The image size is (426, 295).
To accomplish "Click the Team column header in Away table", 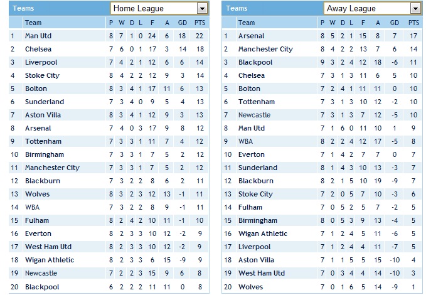I will pos(247,23).
